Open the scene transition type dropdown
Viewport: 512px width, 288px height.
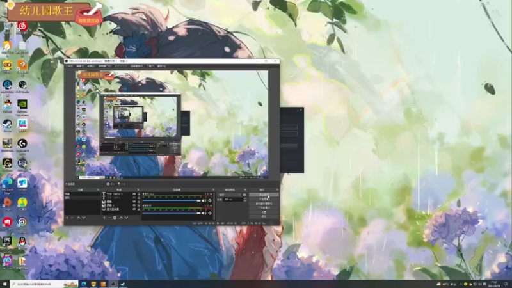point(230,195)
